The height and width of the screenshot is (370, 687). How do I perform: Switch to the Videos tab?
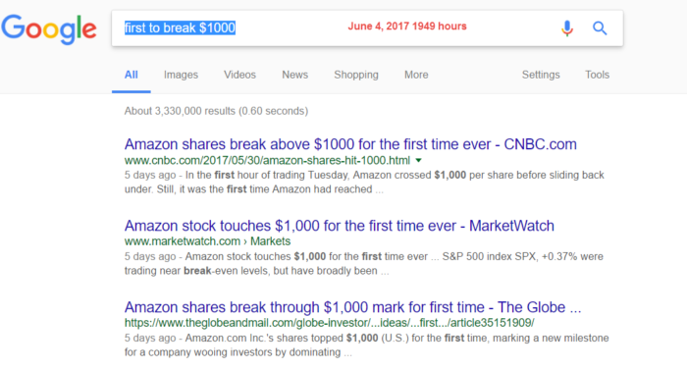(x=239, y=75)
